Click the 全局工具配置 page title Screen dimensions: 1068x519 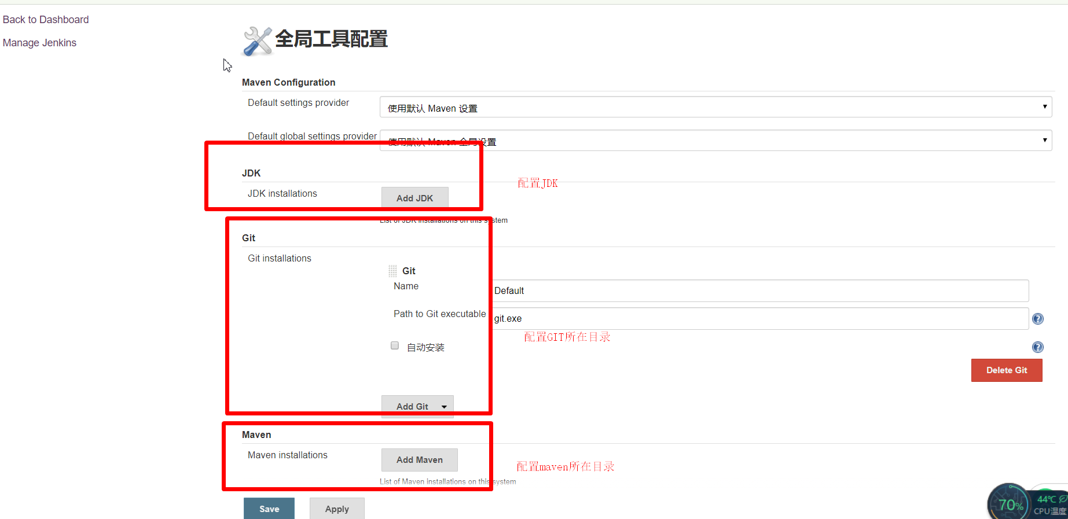(x=331, y=39)
